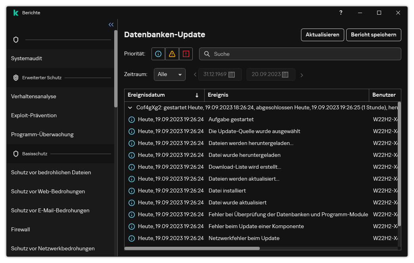Click the Bericht speichern button
The height and width of the screenshot is (263, 414).
pos(373,35)
